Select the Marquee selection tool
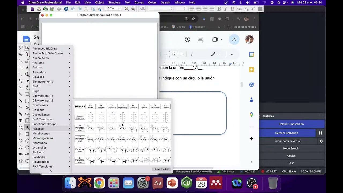The height and width of the screenshot is (193, 343). (x=27, y=48)
